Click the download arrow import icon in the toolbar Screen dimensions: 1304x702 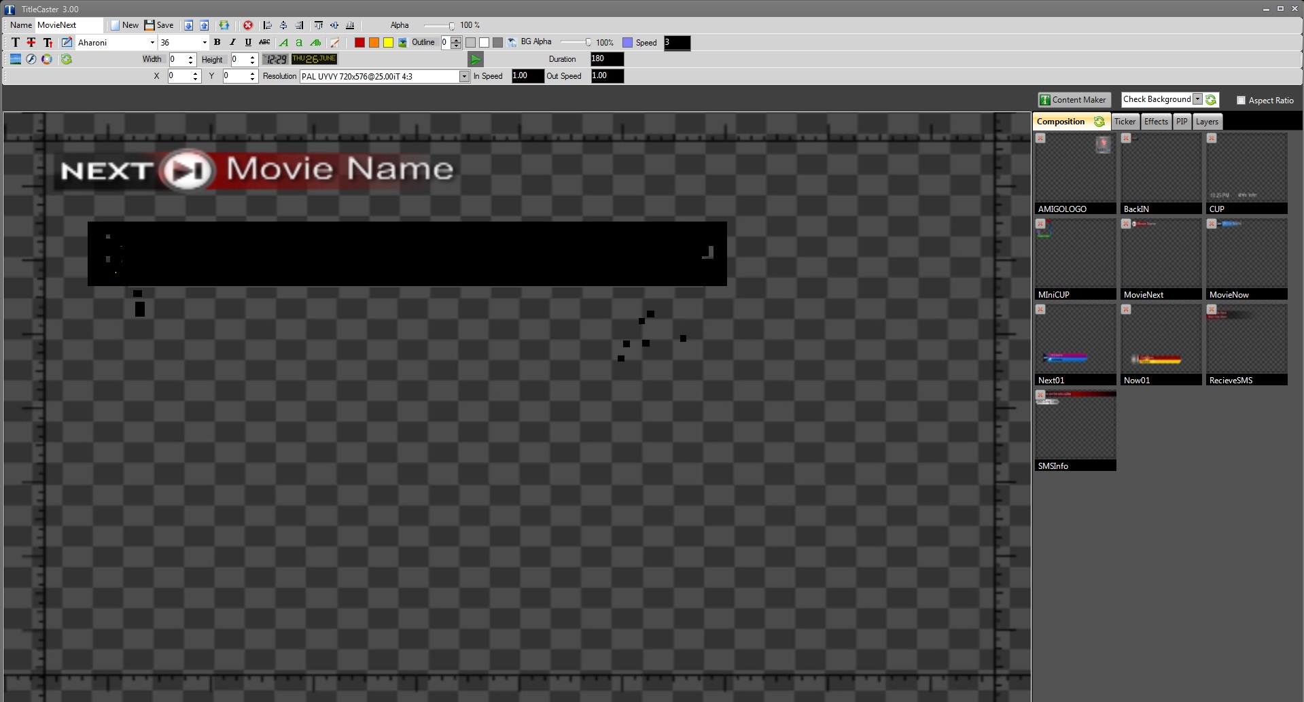pyautogui.click(x=188, y=25)
